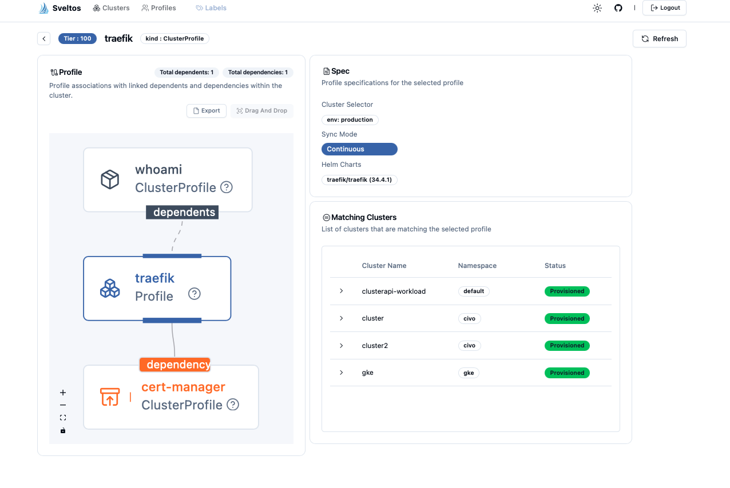Open the Profiles navigation tab
The image size is (730, 488).
[x=159, y=8]
